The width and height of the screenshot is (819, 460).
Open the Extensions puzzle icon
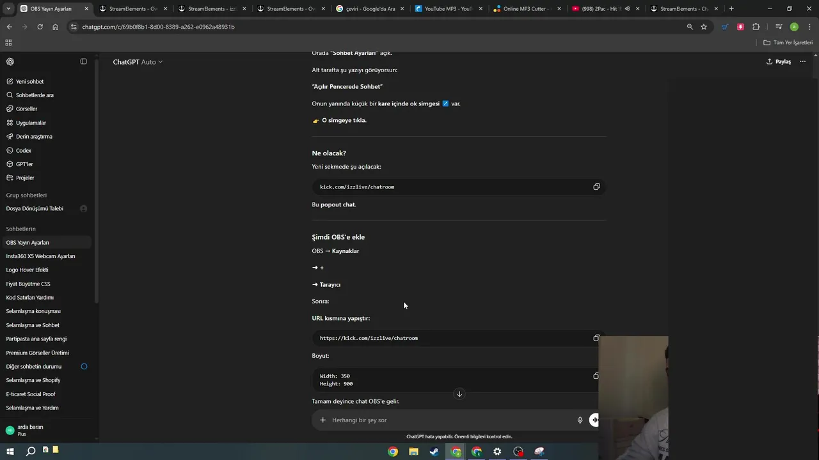pyautogui.click(x=756, y=27)
